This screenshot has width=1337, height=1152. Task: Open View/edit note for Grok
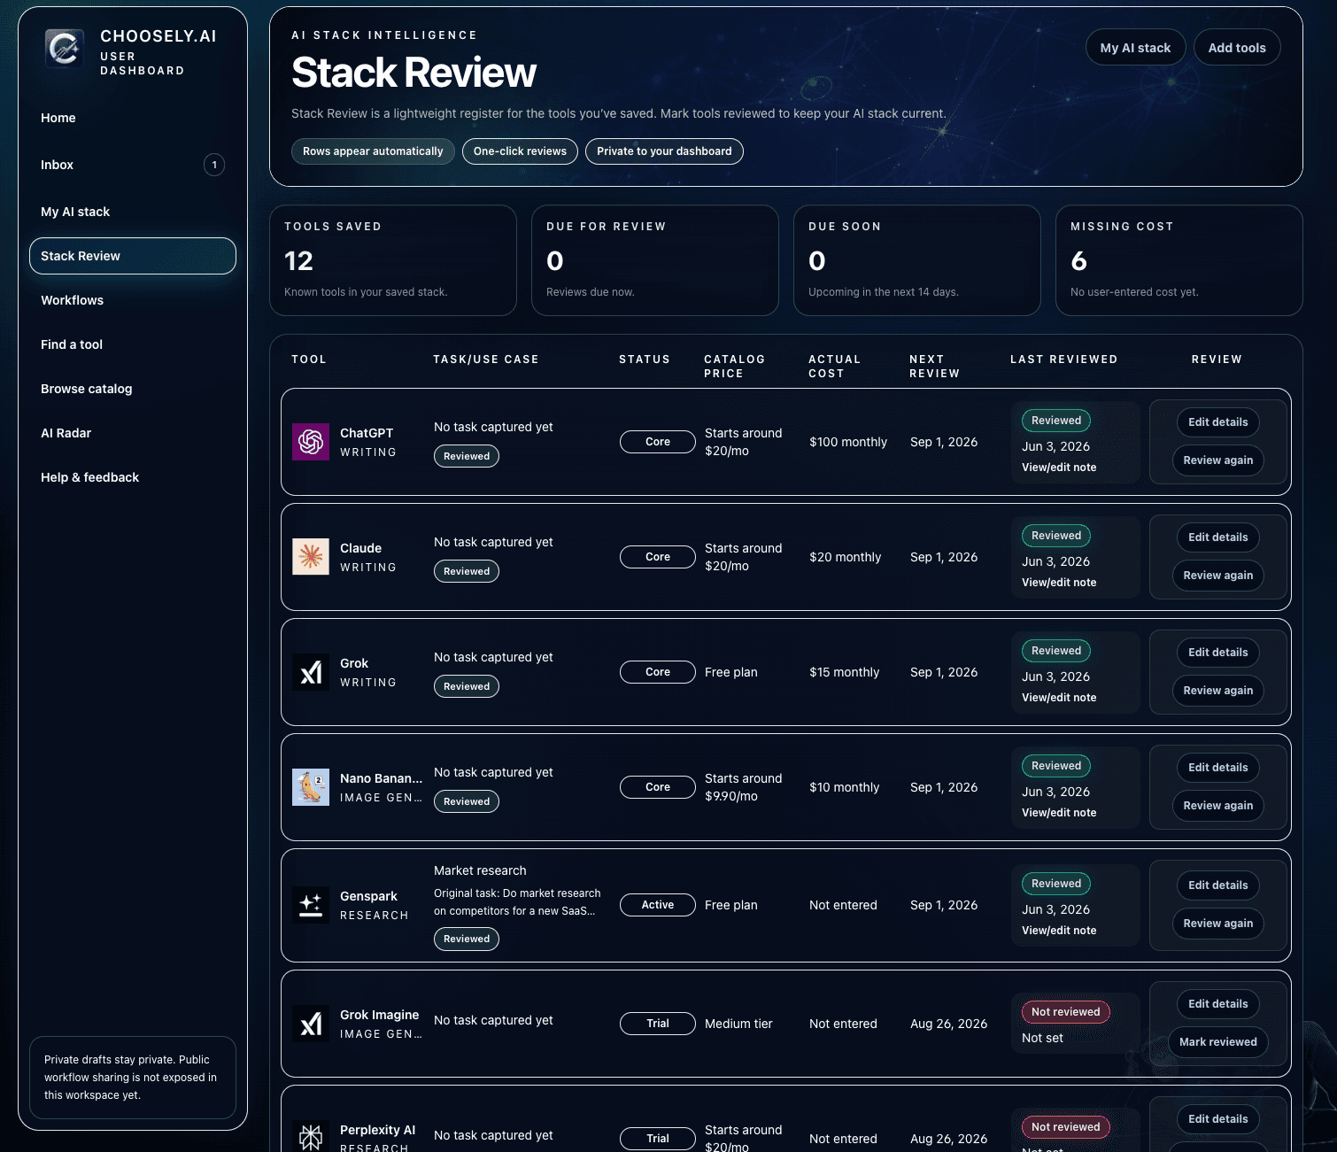(1059, 698)
